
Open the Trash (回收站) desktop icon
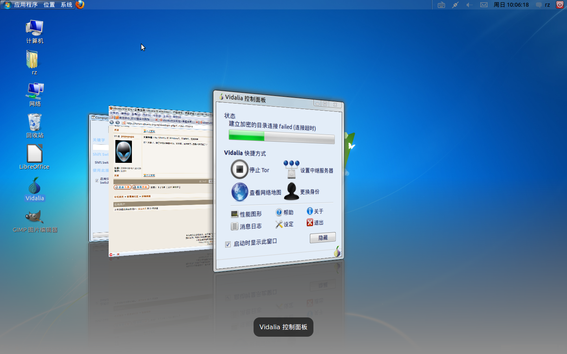pyautogui.click(x=35, y=126)
